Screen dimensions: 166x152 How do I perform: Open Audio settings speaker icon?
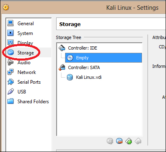[11, 62]
